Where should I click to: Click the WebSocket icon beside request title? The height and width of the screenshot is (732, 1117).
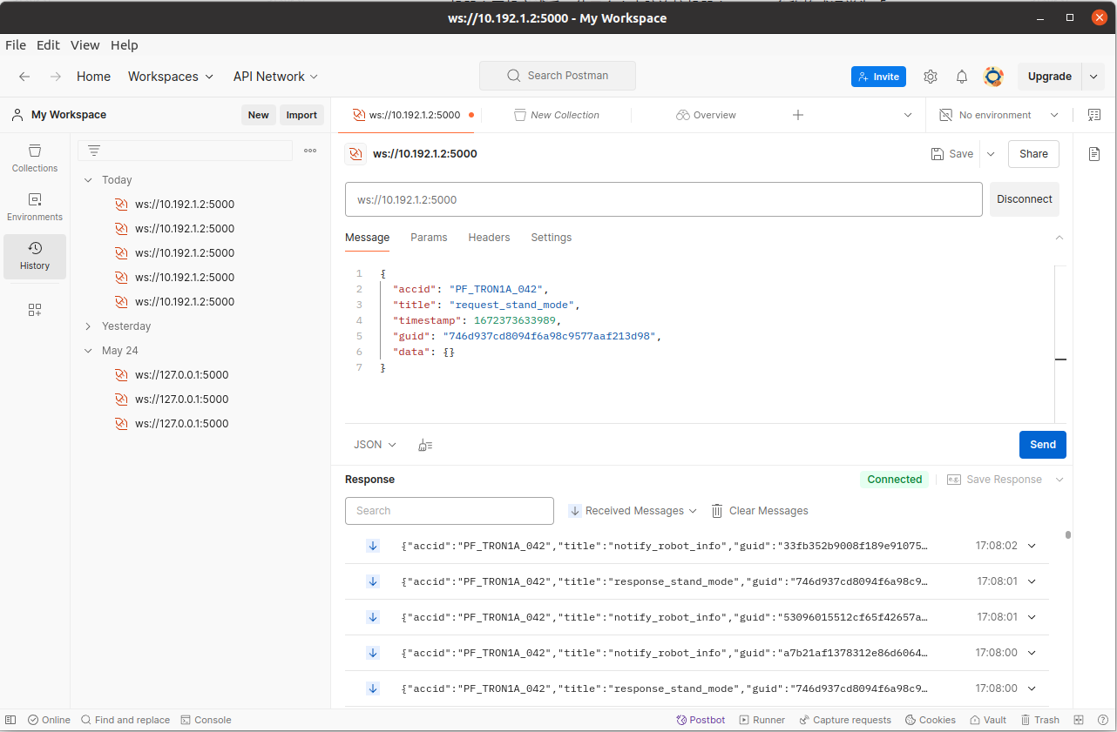(x=355, y=154)
